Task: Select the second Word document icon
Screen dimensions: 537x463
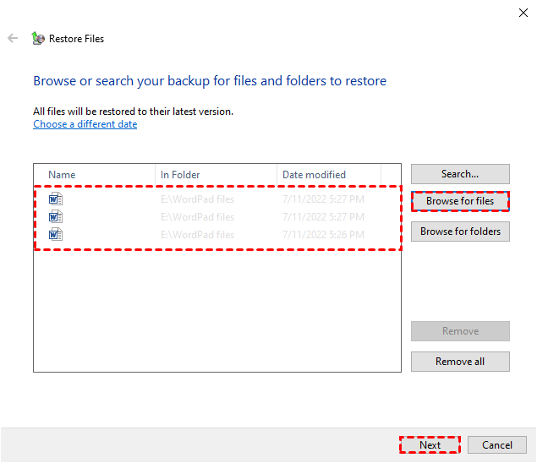Action: point(56,217)
